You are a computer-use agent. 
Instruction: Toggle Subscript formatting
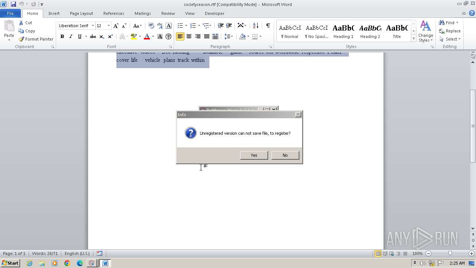pos(102,36)
